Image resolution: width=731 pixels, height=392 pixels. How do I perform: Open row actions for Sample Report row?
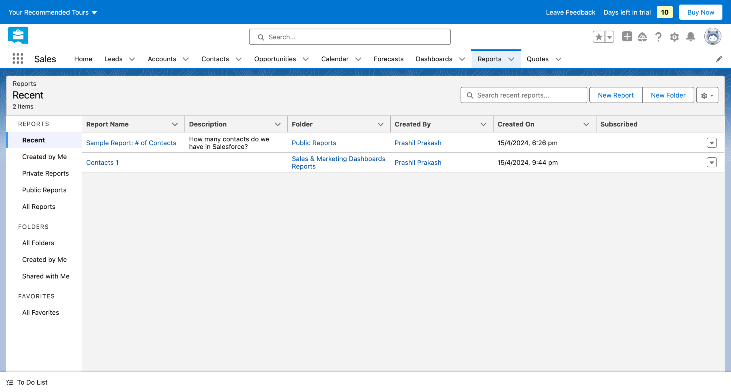pos(712,143)
